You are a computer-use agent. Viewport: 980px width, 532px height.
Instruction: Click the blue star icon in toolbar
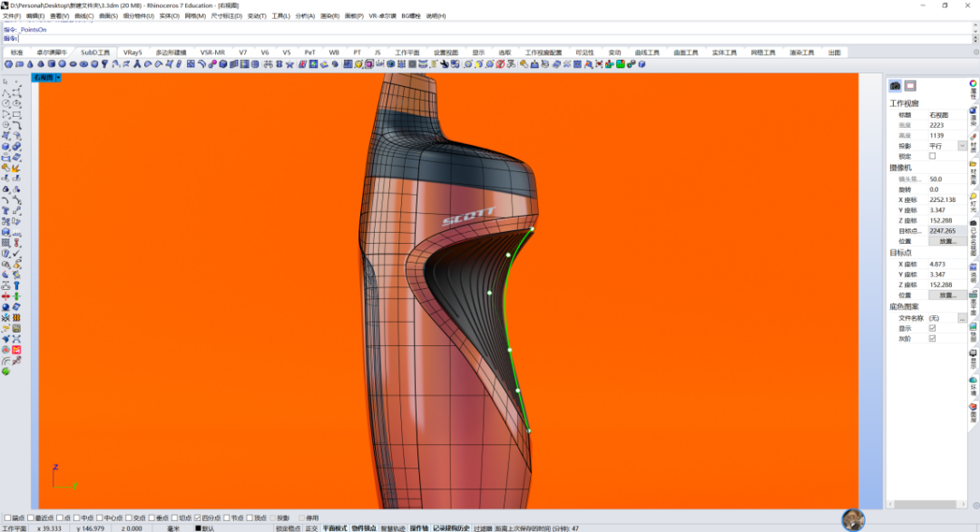[x=289, y=63]
